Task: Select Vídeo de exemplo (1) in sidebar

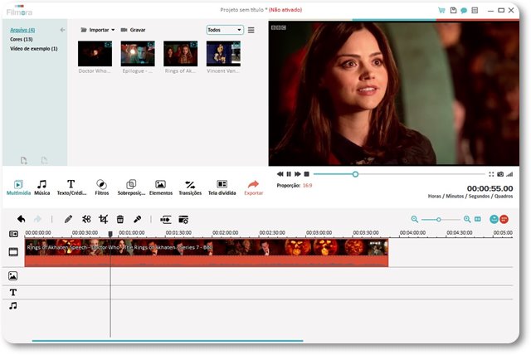Action: click(33, 49)
